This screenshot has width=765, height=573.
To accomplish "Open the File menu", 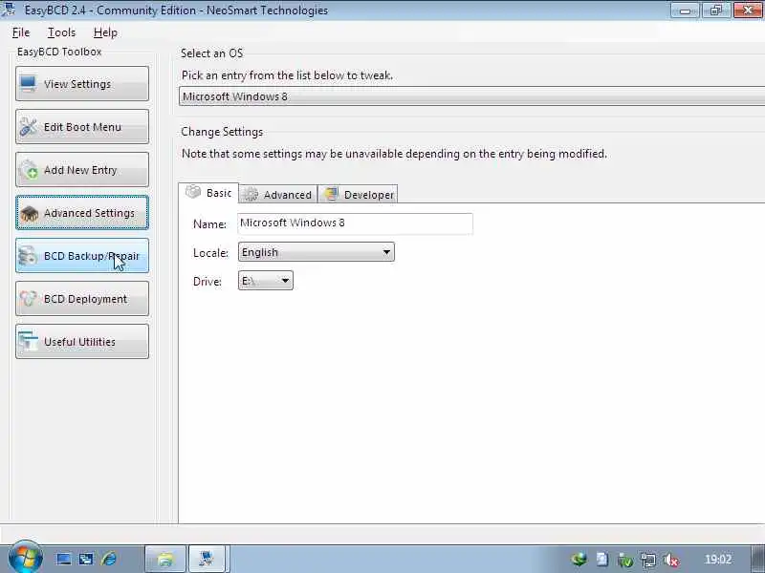I will coord(21,32).
